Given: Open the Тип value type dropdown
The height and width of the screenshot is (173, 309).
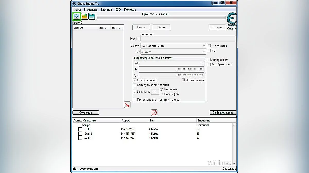Looking at the screenshot, I should (173, 52).
